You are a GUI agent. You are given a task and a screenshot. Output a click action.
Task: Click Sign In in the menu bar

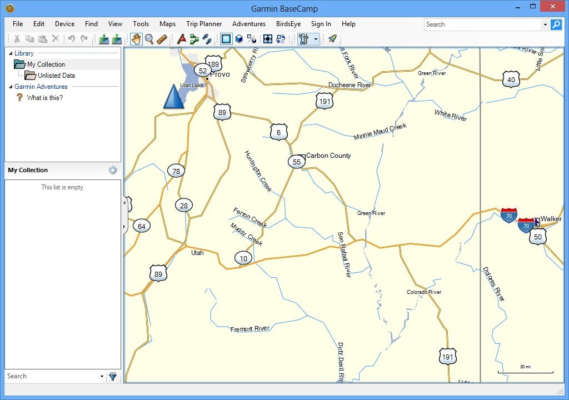point(321,23)
